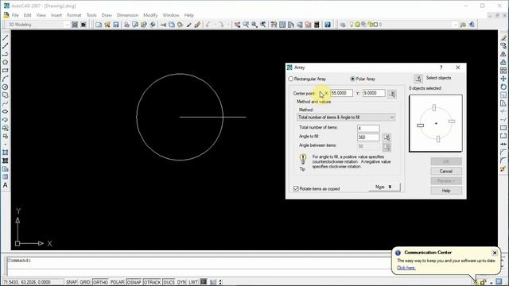This screenshot has width=509, height=286.
Task: Click the polar array preview thumbnail
Action: click(436, 123)
